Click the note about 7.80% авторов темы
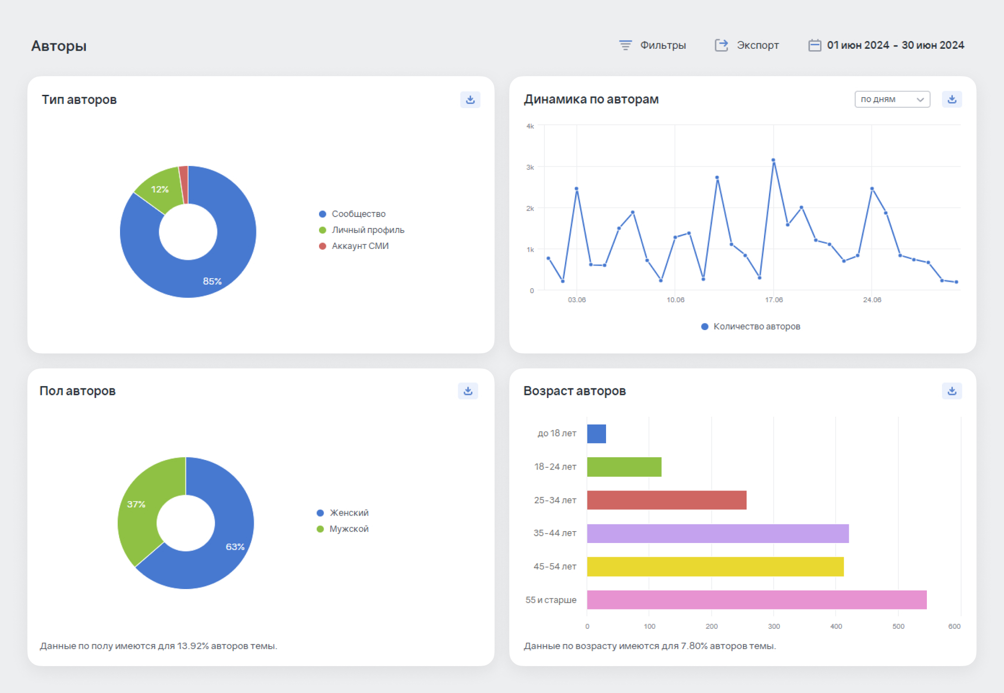Image resolution: width=1004 pixels, height=693 pixels. point(650,646)
